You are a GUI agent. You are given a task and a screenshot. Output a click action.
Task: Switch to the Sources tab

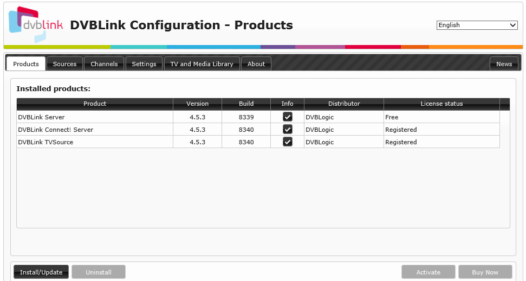tap(64, 64)
